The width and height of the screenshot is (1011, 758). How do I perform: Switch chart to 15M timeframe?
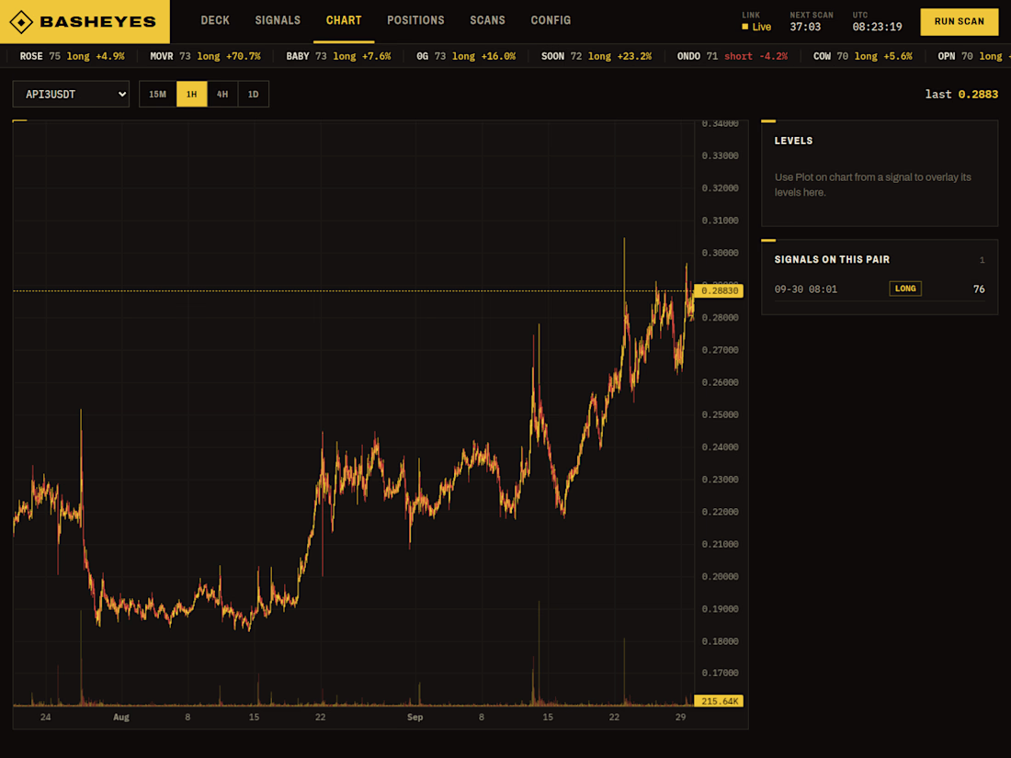[x=158, y=94]
